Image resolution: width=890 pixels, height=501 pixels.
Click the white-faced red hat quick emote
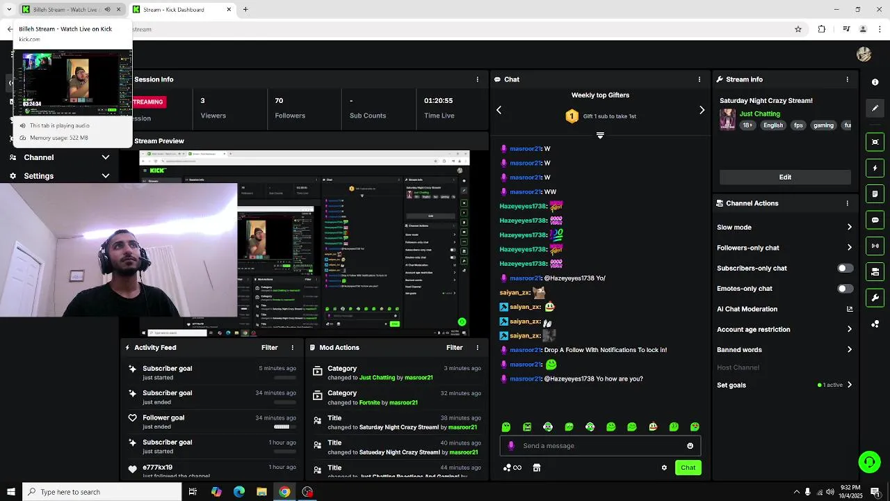click(x=653, y=427)
